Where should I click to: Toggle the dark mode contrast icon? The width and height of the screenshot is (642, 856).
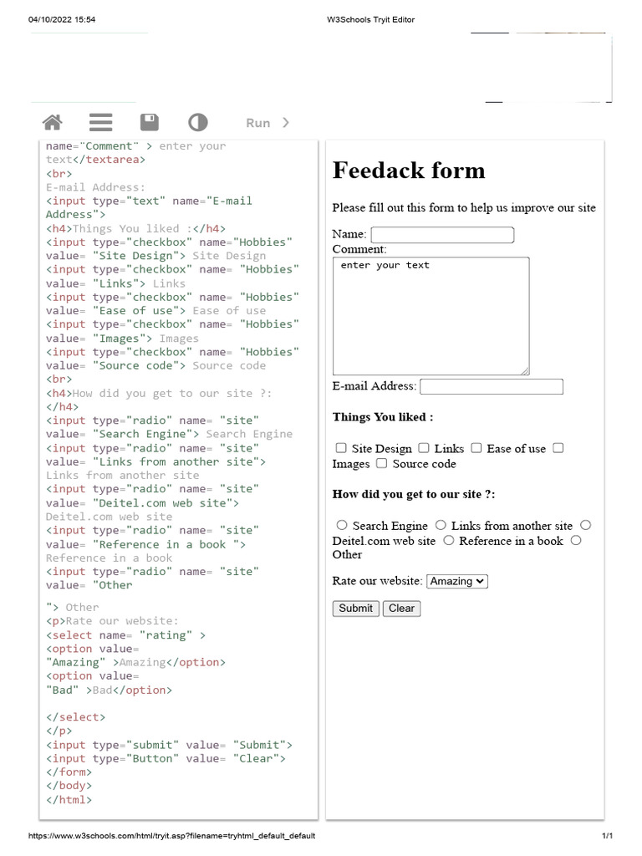tap(198, 123)
